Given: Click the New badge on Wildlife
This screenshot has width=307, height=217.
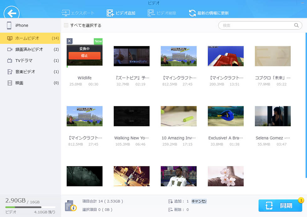Looking at the screenshot, I should click(98, 41).
